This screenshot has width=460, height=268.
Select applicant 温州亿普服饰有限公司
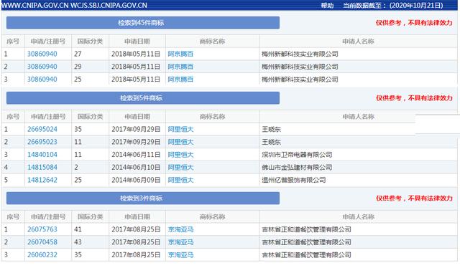294,180
